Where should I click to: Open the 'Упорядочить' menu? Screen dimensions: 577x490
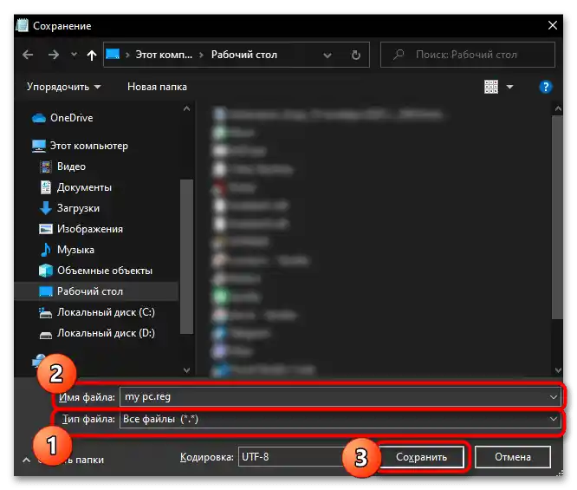(63, 87)
